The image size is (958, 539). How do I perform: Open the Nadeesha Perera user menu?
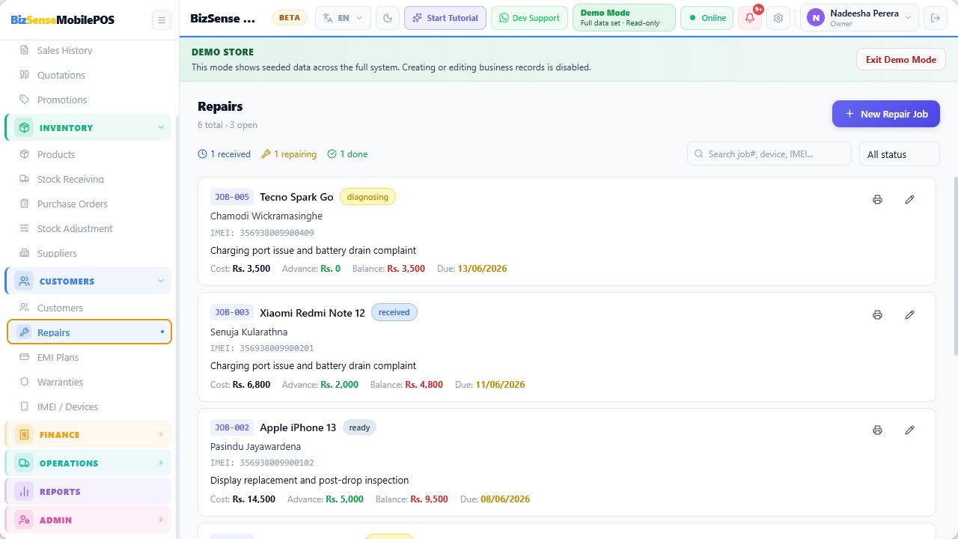click(x=859, y=18)
